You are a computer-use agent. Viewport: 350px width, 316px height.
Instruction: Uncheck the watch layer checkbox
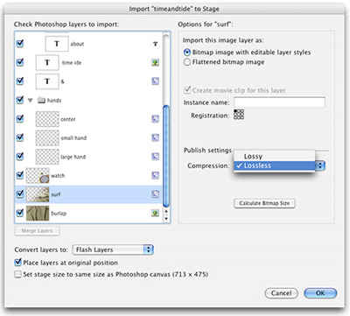(x=20, y=175)
